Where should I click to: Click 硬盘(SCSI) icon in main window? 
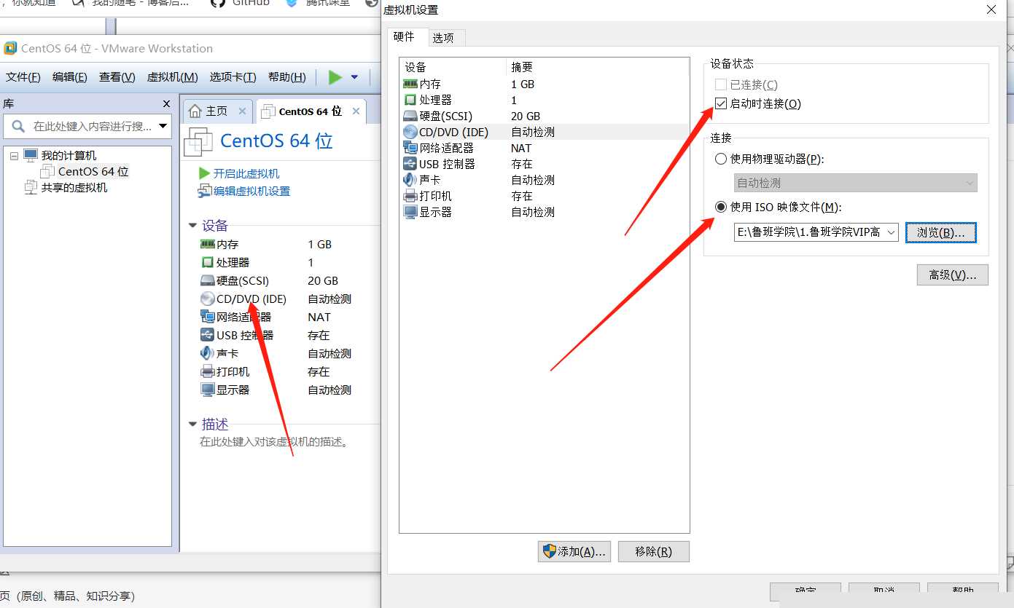click(207, 280)
